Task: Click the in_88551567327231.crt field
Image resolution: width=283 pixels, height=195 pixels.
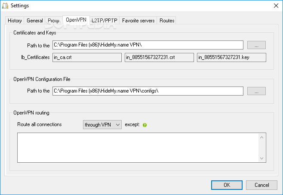Action: [159, 58]
